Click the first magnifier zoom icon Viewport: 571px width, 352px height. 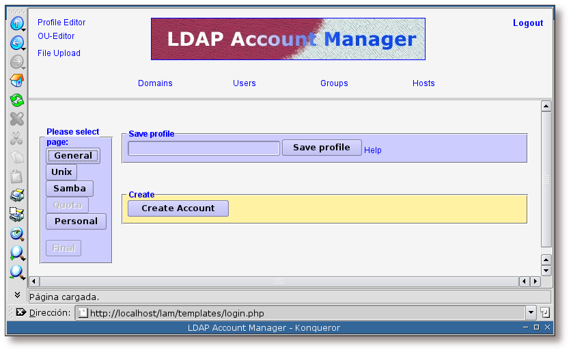click(17, 254)
